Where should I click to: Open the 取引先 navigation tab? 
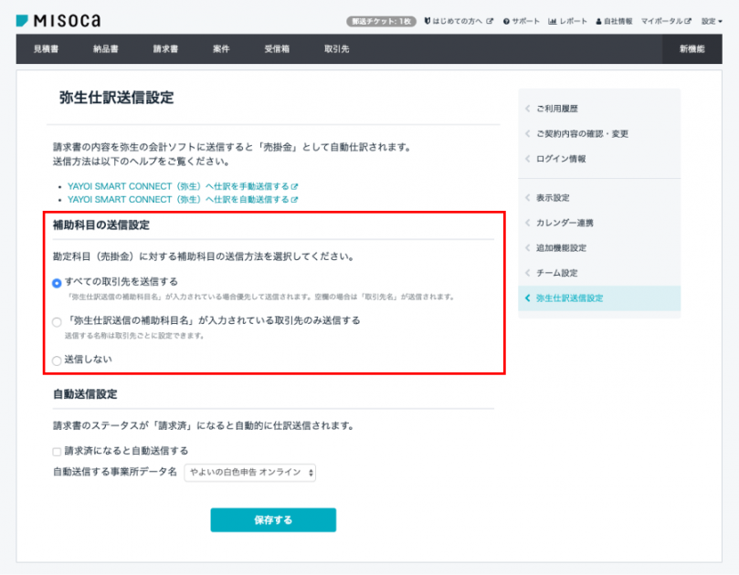click(x=336, y=49)
